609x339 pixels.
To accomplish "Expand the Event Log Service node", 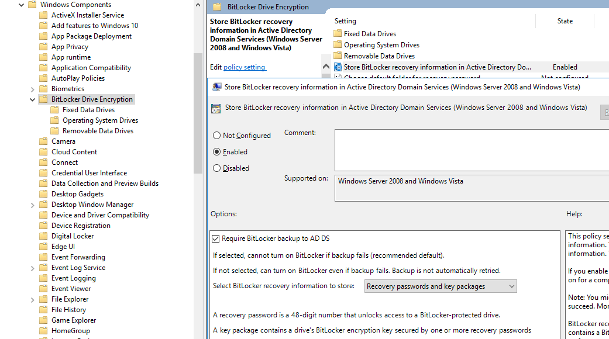I will coord(33,268).
